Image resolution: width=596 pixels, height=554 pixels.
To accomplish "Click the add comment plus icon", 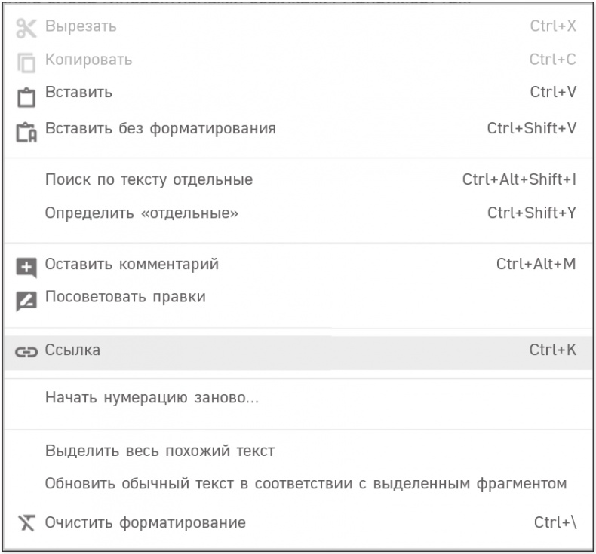I will 26,267.
